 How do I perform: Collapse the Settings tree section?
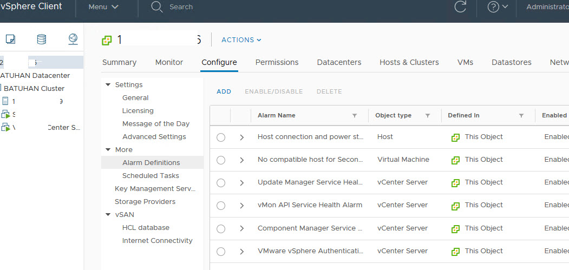[108, 85]
